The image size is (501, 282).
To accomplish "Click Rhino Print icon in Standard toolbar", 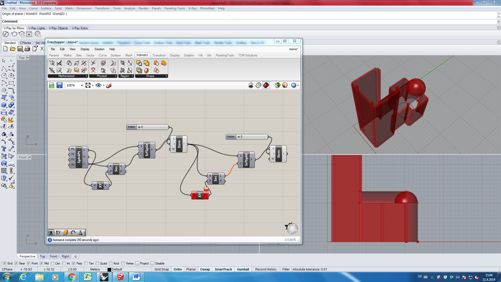I will (x=27, y=49).
